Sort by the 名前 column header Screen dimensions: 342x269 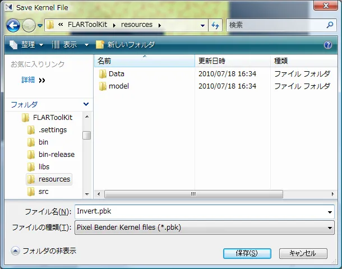145,61
